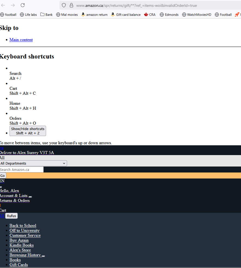Open the shield tracking protection icon
The width and height of the screenshot is (241, 268).
tap(64, 5)
